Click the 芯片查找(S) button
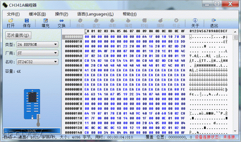This screenshot has height=142, width=241. (x=18, y=35)
